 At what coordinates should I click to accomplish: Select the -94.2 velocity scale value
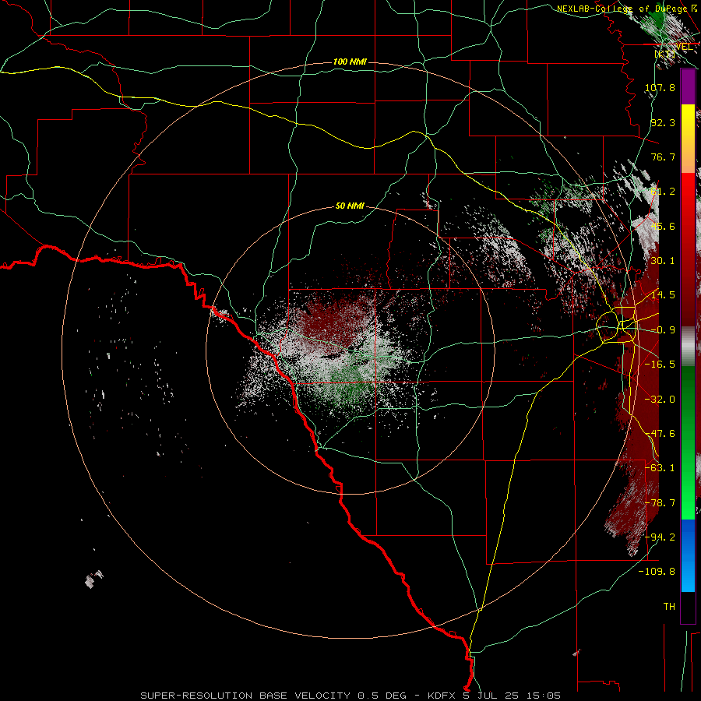click(x=660, y=537)
